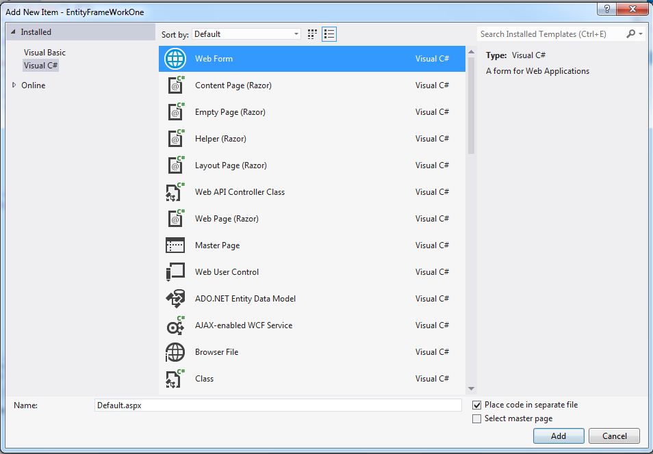Open the Sort by Default dropdown
The width and height of the screenshot is (653, 454).
(246, 34)
